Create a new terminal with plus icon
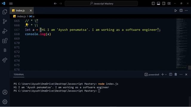Image resolution: width=191 pixels, height=107 pixels. pyautogui.click(x=162, y=75)
